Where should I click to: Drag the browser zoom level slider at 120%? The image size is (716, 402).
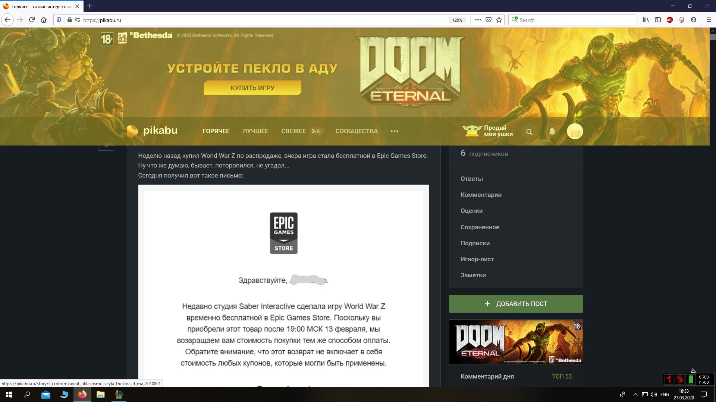click(x=456, y=20)
